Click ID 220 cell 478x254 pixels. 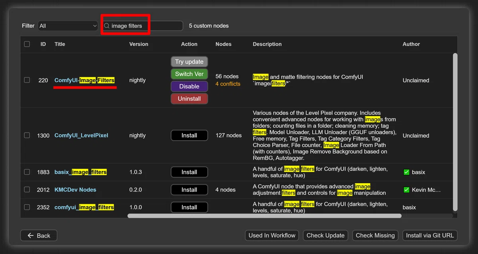[x=43, y=80]
